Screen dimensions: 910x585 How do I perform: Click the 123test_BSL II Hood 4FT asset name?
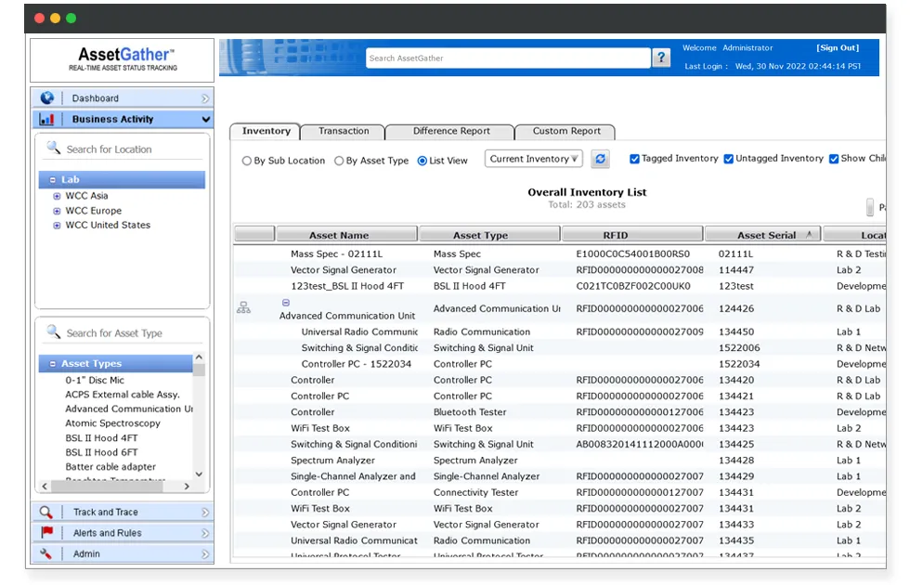pos(347,286)
